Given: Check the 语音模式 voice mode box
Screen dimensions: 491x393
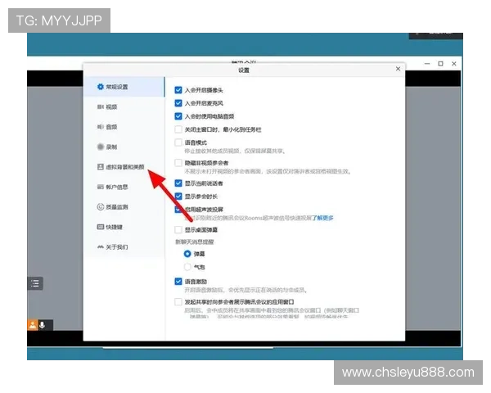Looking at the screenshot, I should tap(178, 142).
